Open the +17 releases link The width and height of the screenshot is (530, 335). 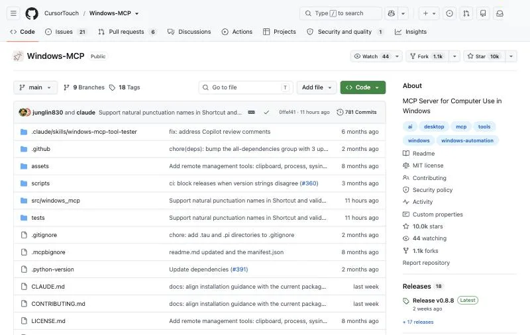coord(418,322)
